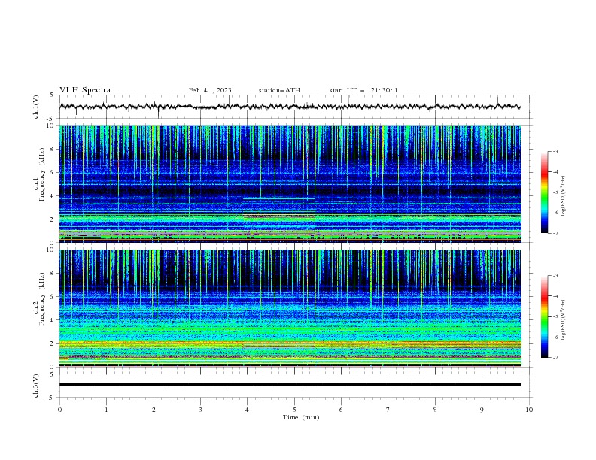The width and height of the screenshot is (596, 460).
Task: Click the 'ch.1(V)' axis label
Action: click(36, 107)
